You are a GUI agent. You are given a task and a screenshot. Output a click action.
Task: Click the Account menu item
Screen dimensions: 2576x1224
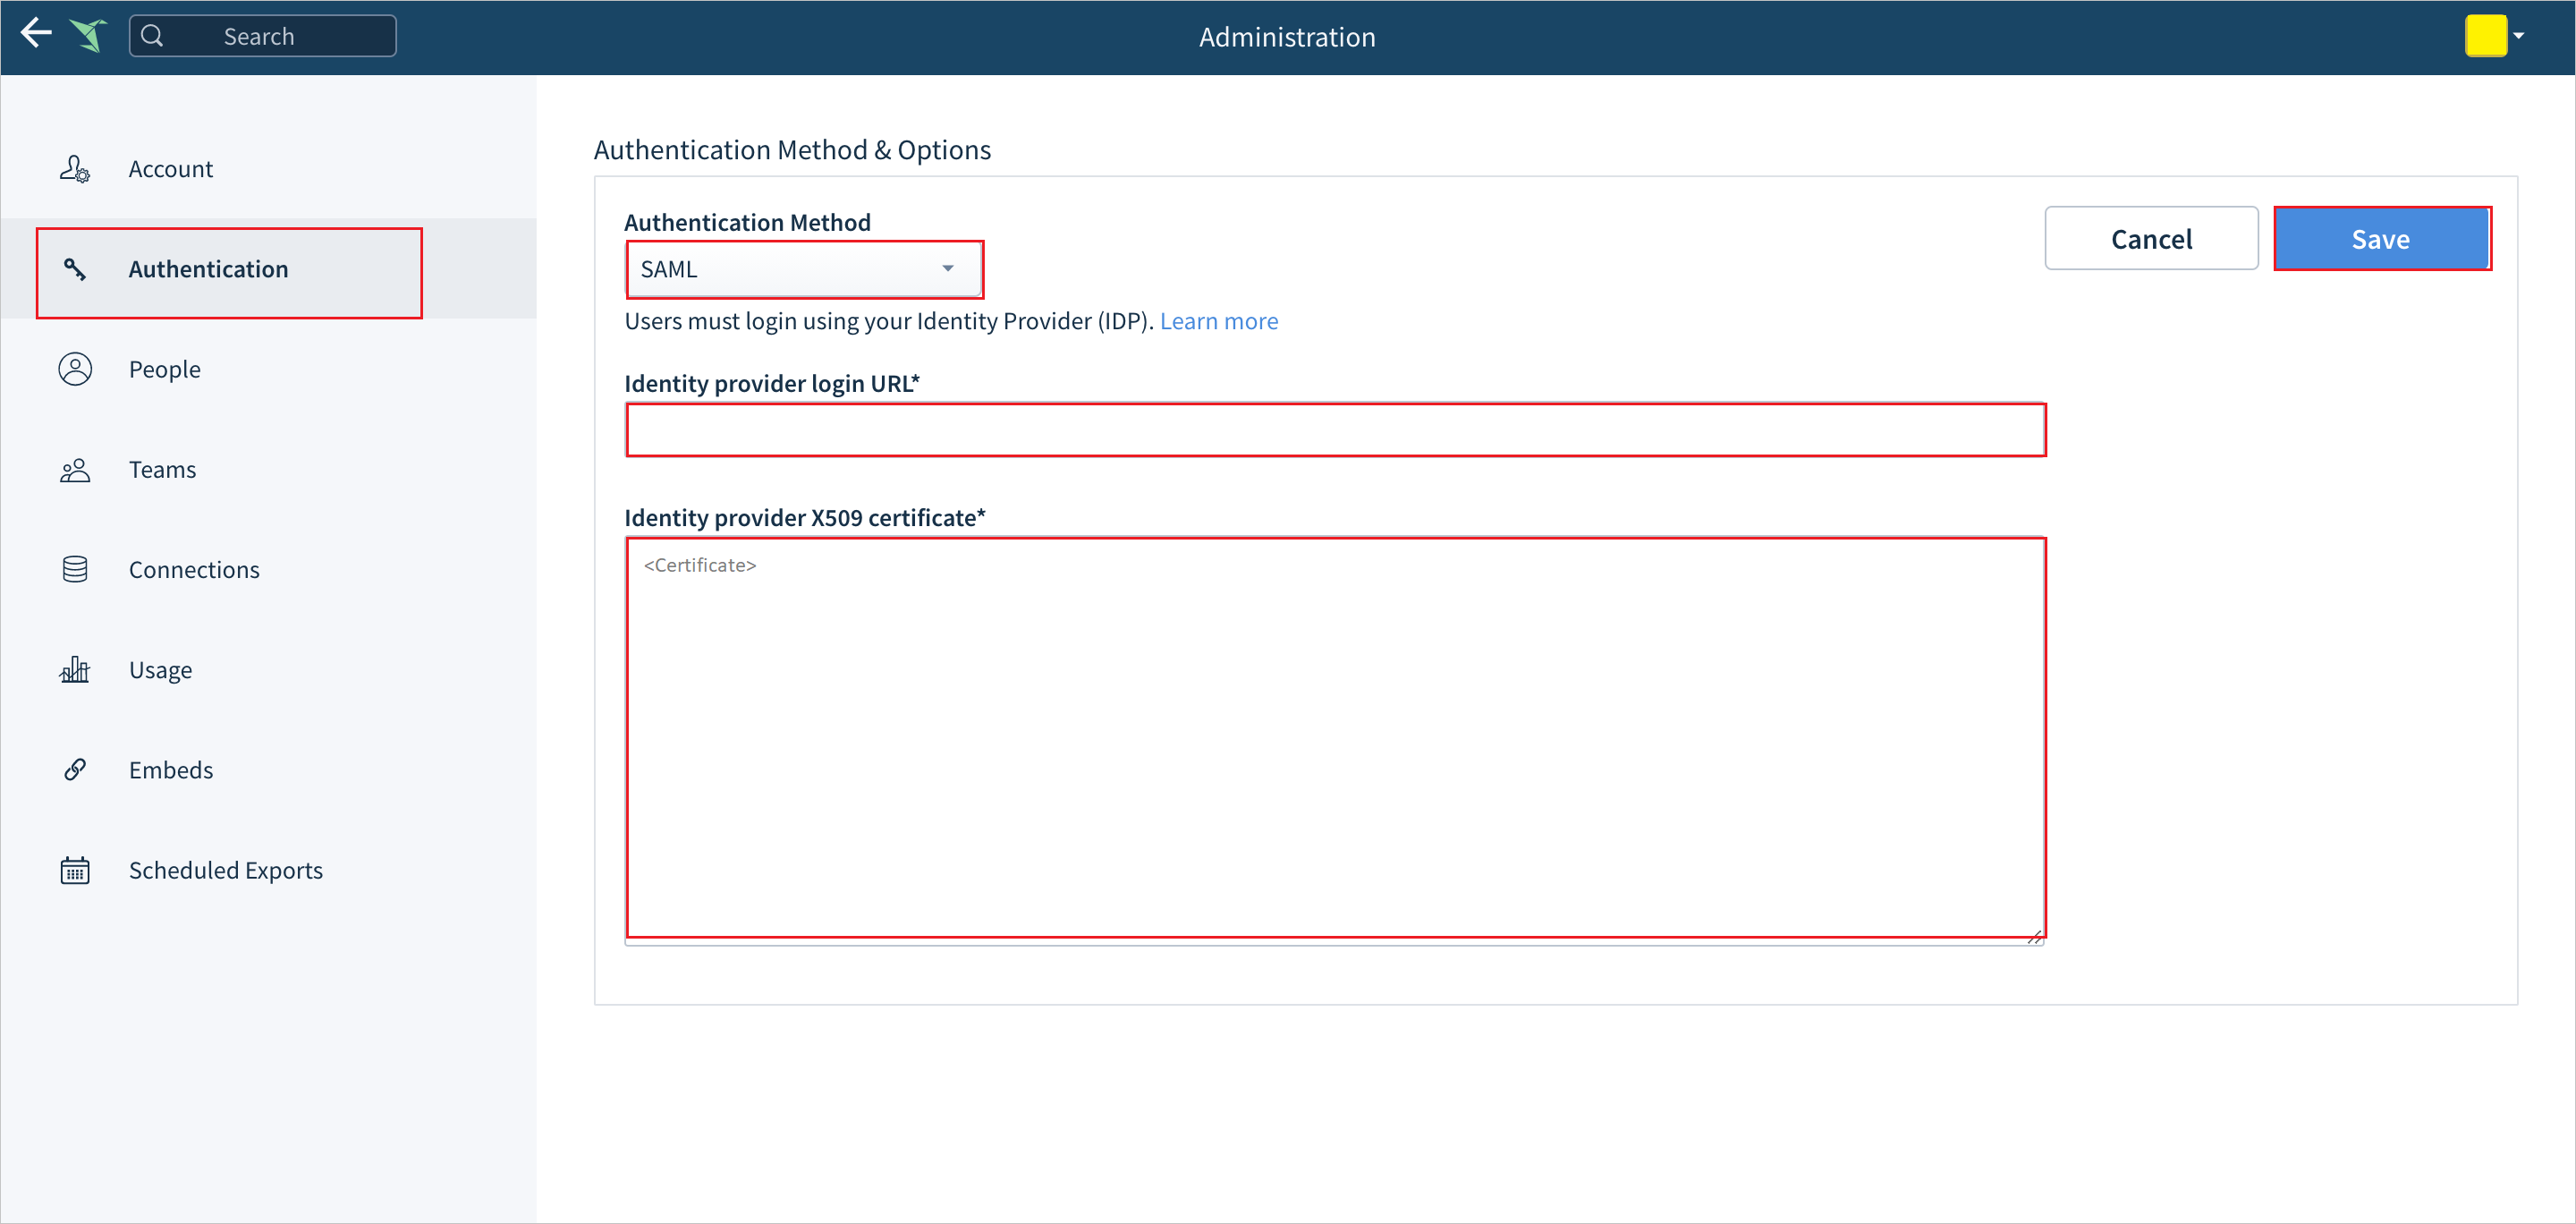tap(171, 167)
